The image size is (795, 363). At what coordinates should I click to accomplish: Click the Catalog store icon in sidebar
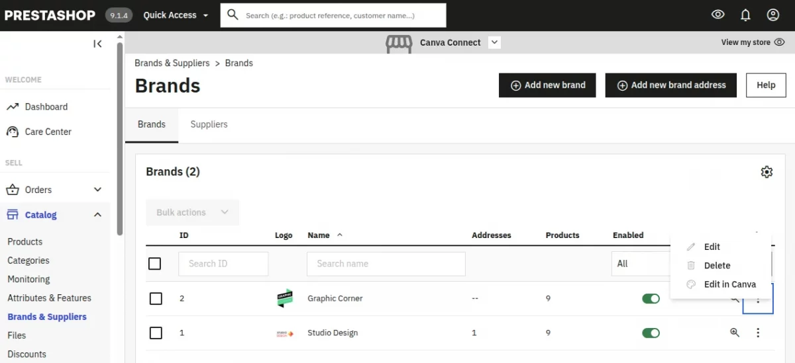13,215
